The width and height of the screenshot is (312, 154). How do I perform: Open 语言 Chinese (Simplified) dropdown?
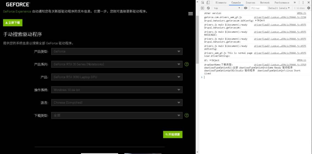click(x=117, y=103)
